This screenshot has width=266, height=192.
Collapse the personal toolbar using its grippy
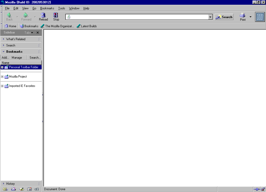coord(2,26)
